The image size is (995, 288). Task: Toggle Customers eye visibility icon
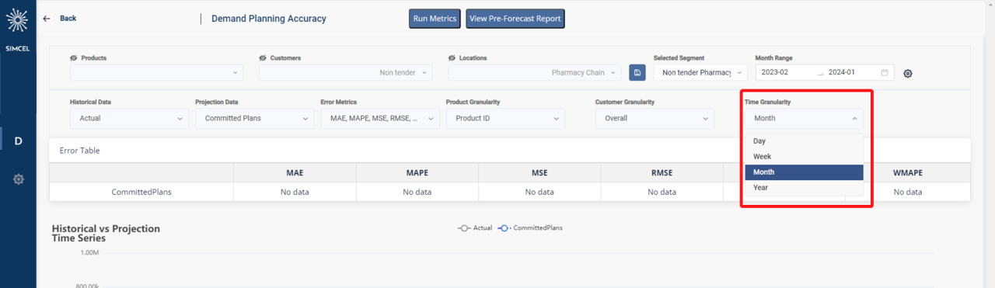pyautogui.click(x=264, y=58)
